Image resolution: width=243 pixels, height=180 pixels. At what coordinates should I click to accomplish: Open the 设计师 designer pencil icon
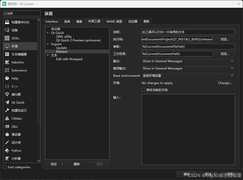[x=7, y=142]
